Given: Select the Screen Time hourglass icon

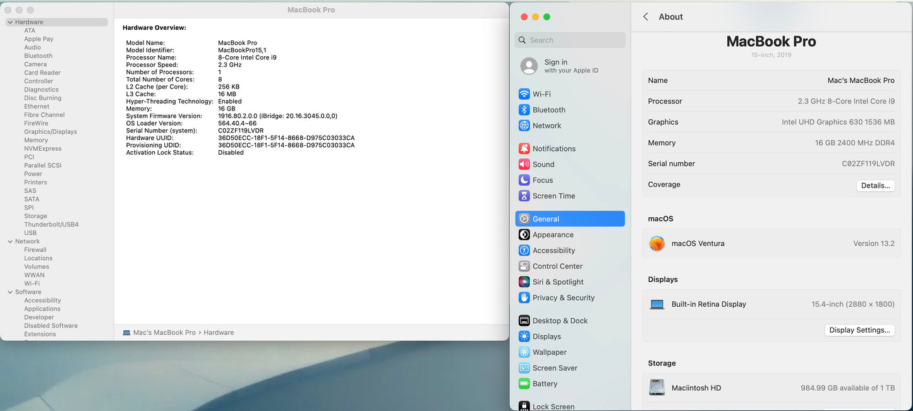Looking at the screenshot, I should [x=524, y=196].
